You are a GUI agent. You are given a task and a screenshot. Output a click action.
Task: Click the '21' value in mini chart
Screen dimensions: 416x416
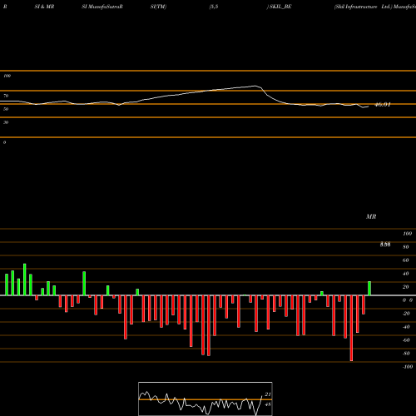point(268,394)
